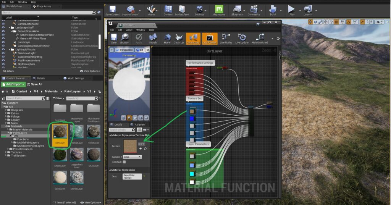The height and width of the screenshot is (205, 391).
Task: Reset Desc field to default
Action: [144, 176]
